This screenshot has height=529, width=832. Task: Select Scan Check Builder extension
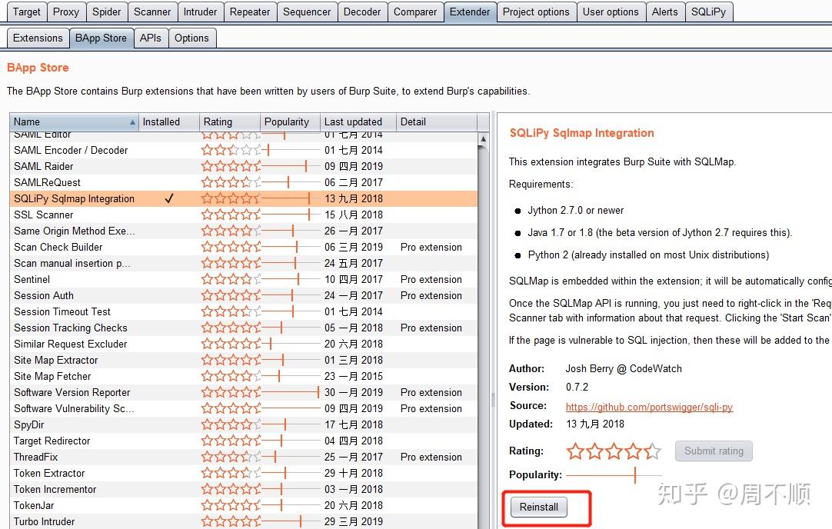pos(244,247)
